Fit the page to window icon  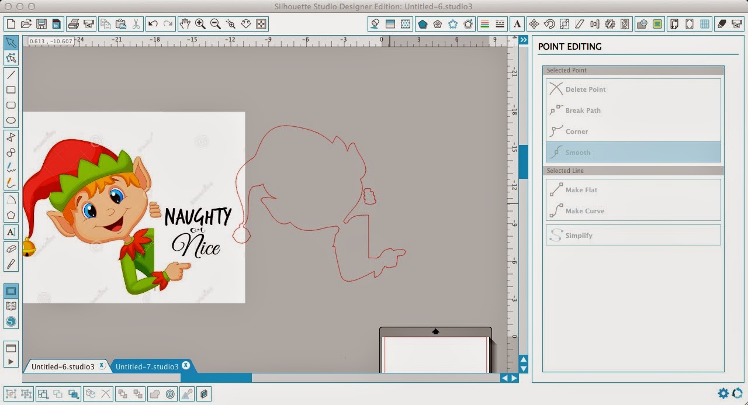(x=261, y=24)
